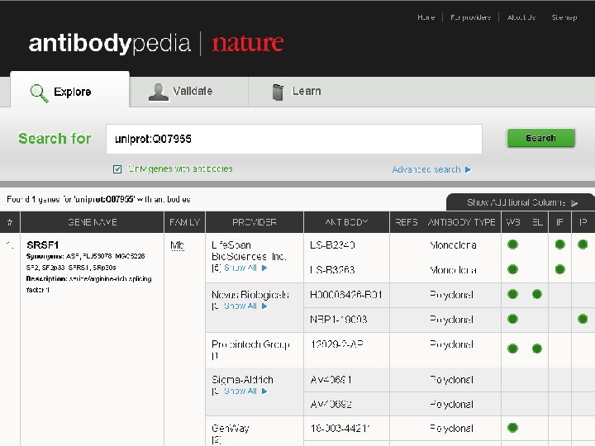Switch to the Validate tab
The image size is (595, 446).
pos(188,92)
